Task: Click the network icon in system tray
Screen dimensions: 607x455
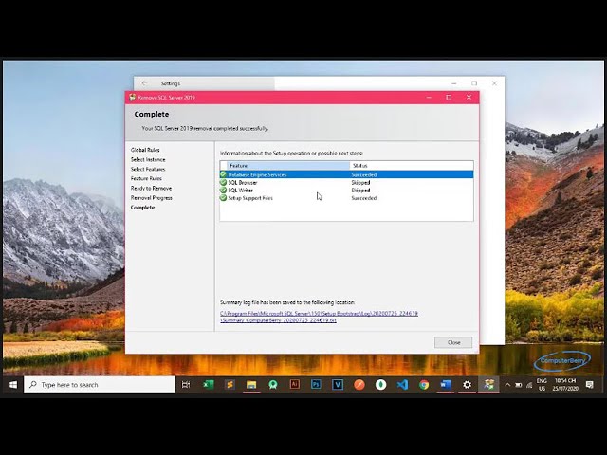Action: 529,385
